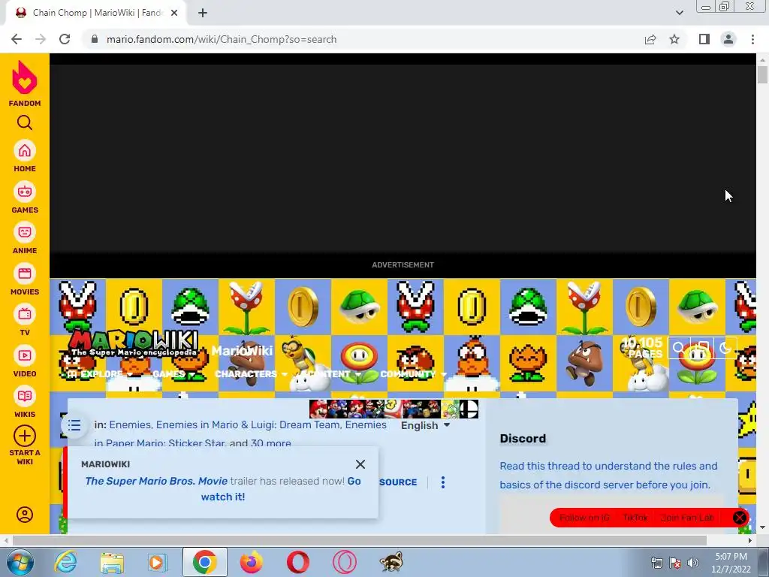Launch Internet Explorer from taskbar
This screenshot has height=577, width=769.
click(x=66, y=562)
